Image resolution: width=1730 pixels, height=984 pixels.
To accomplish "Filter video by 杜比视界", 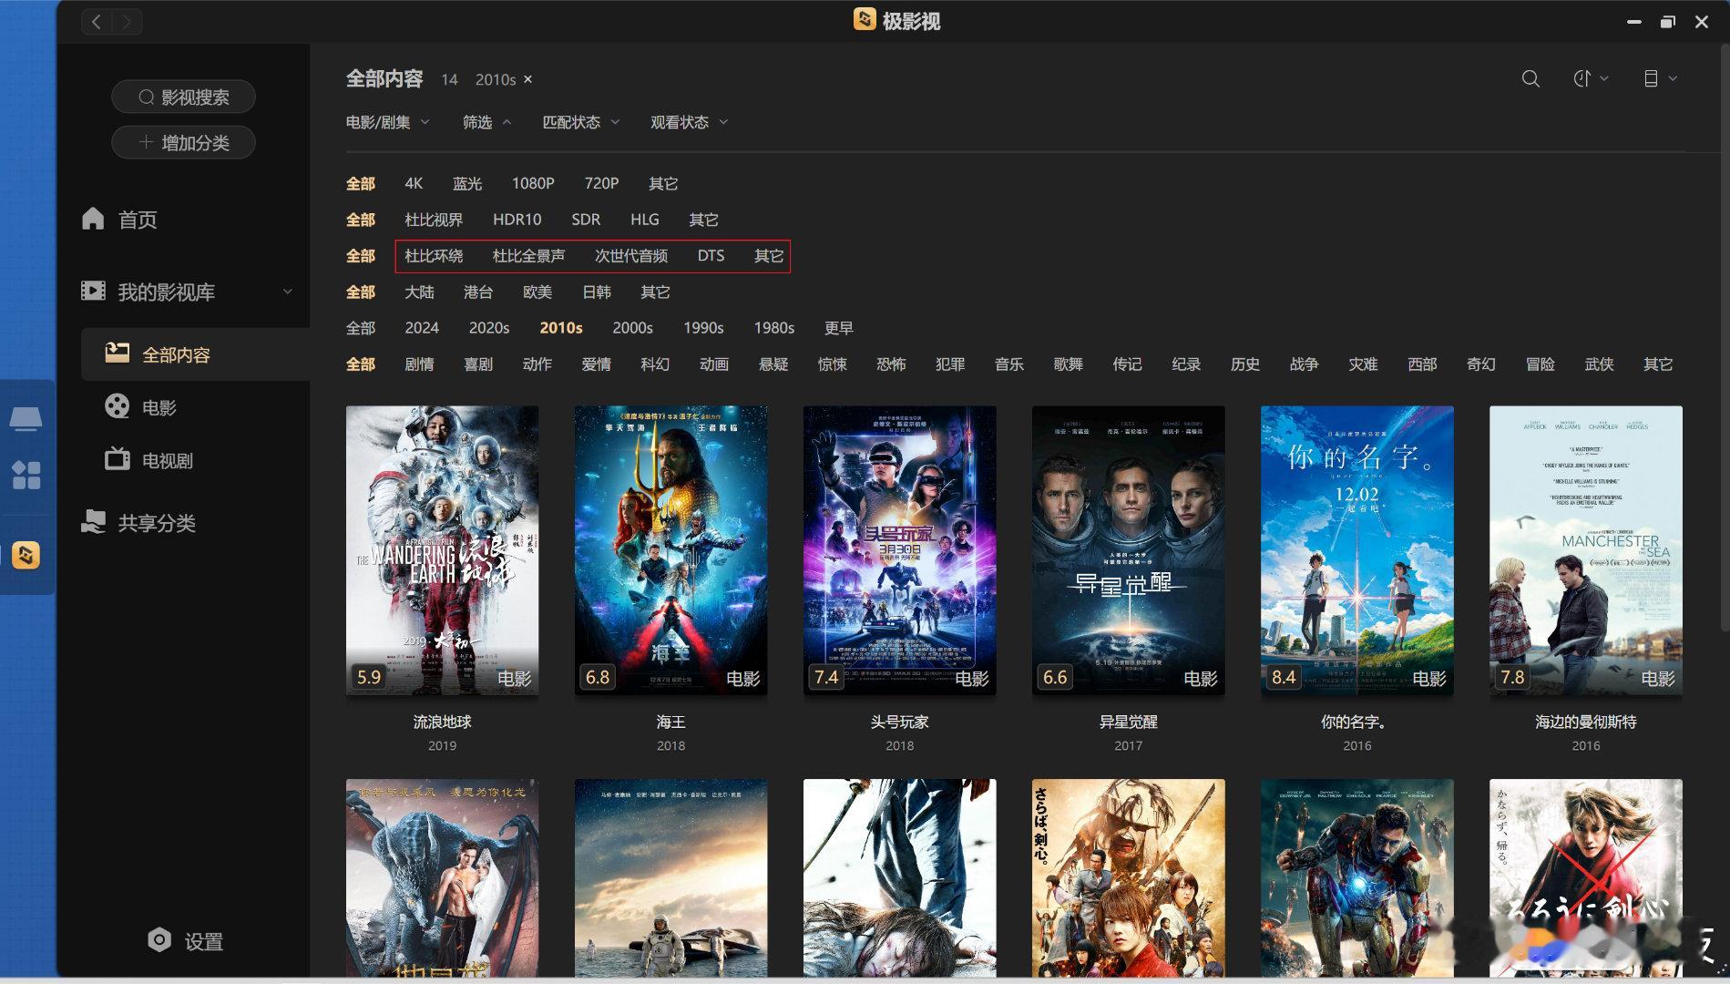I will 434,220.
